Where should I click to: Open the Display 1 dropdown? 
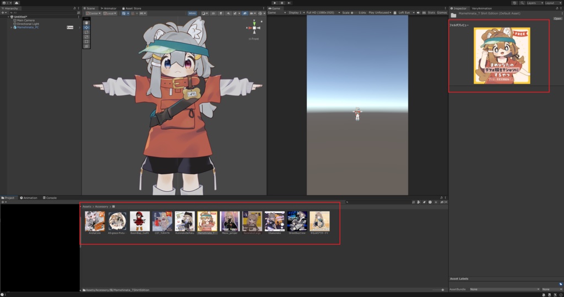tap(297, 13)
